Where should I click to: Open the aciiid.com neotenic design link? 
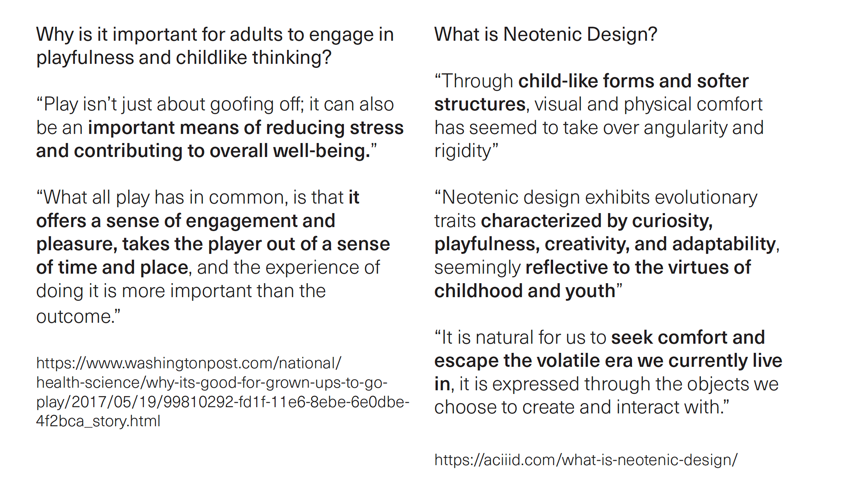[x=585, y=460]
